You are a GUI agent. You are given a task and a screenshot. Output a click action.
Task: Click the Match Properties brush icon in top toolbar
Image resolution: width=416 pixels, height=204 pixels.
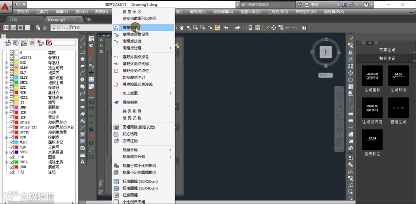[x=267, y=28]
